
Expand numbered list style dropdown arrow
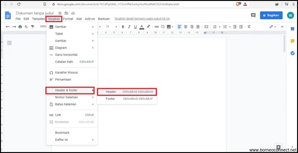pyautogui.click(x=220, y=27)
